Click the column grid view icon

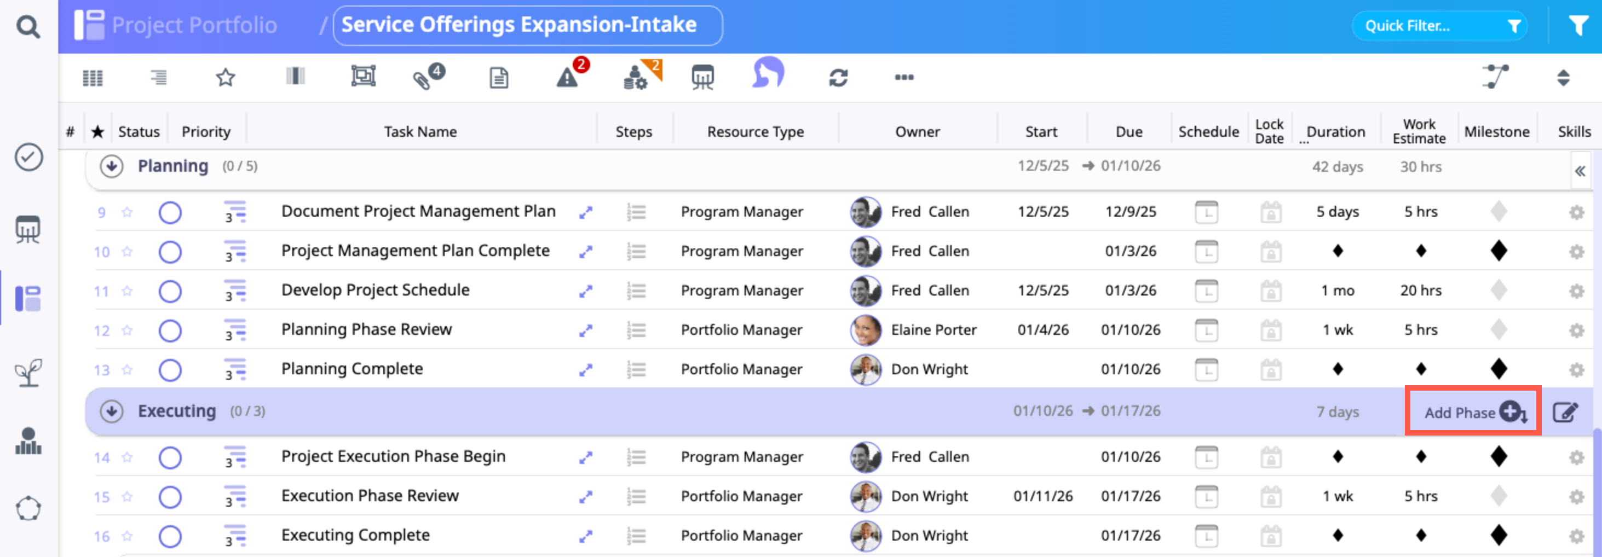click(x=93, y=78)
